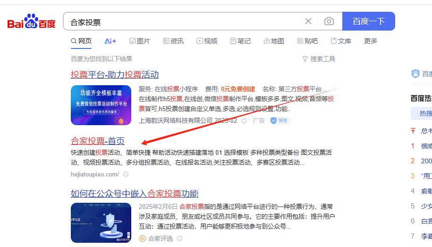Open the 贴吧 tab

(x=307, y=41)
